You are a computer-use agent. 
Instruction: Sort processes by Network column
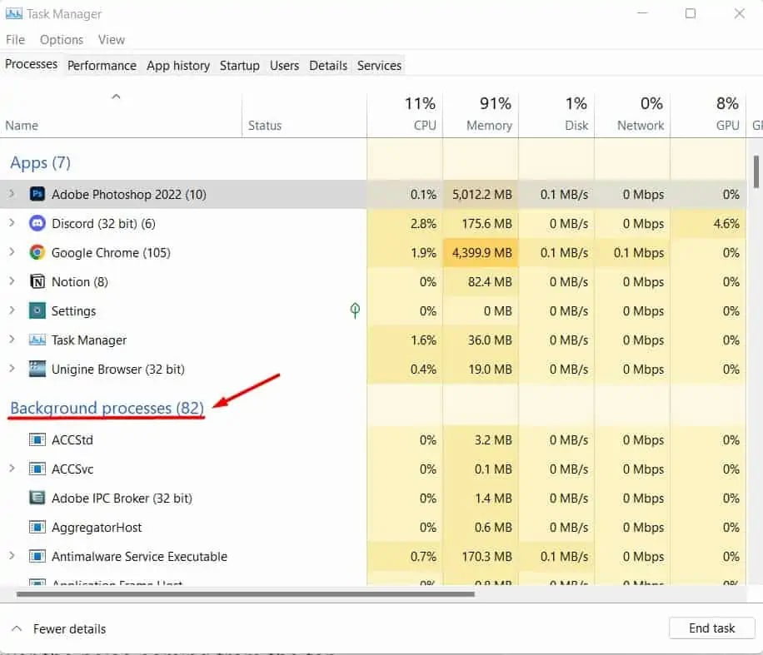tap(632, 114)
